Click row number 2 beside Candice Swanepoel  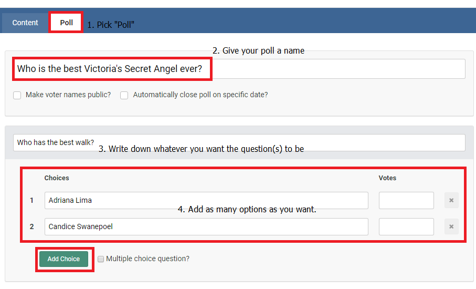click(31, 226)
